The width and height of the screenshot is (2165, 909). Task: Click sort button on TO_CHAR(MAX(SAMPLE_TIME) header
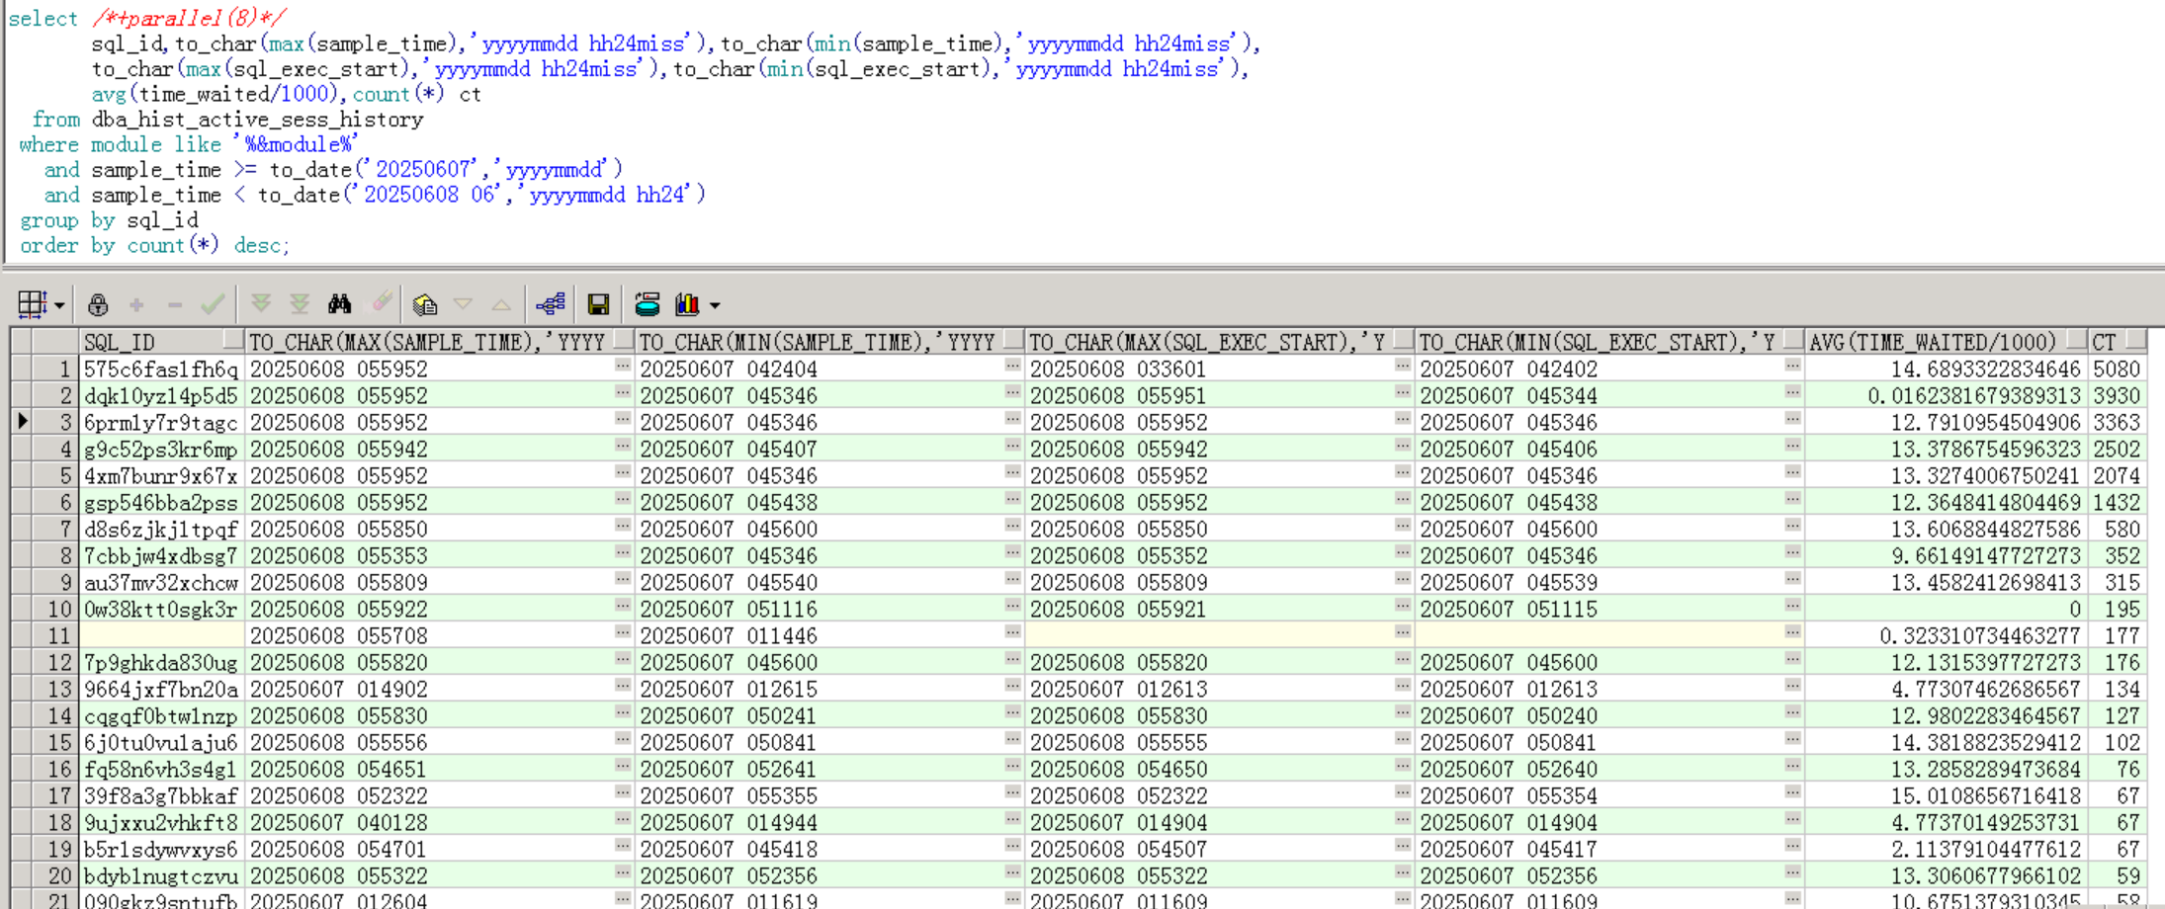(x=624, y=341)
